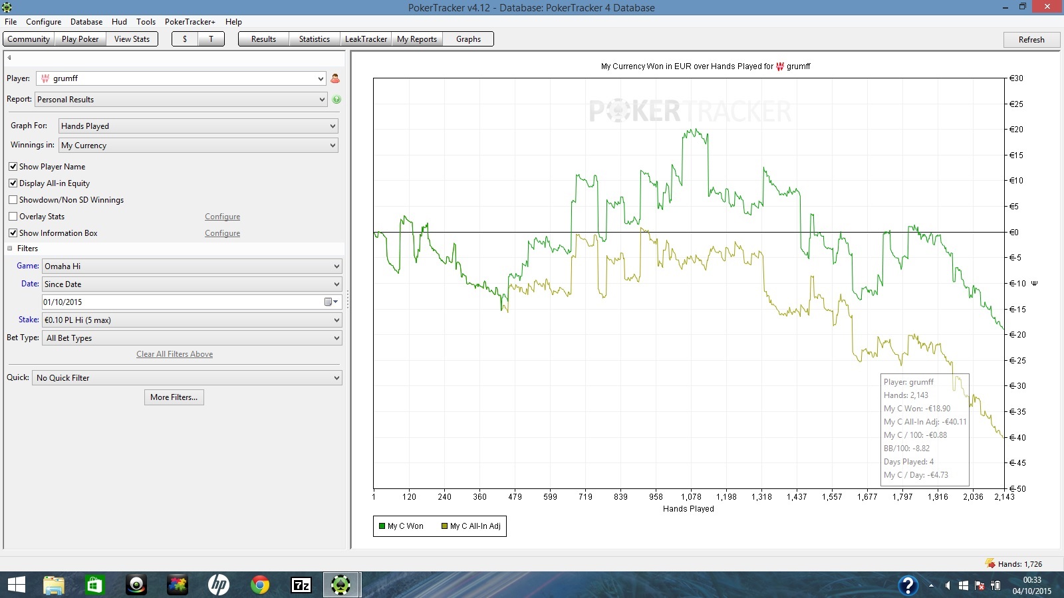1064x598 pixels.
Task: Open the Date filter dropdown
Action: click(x=192, y=284)
